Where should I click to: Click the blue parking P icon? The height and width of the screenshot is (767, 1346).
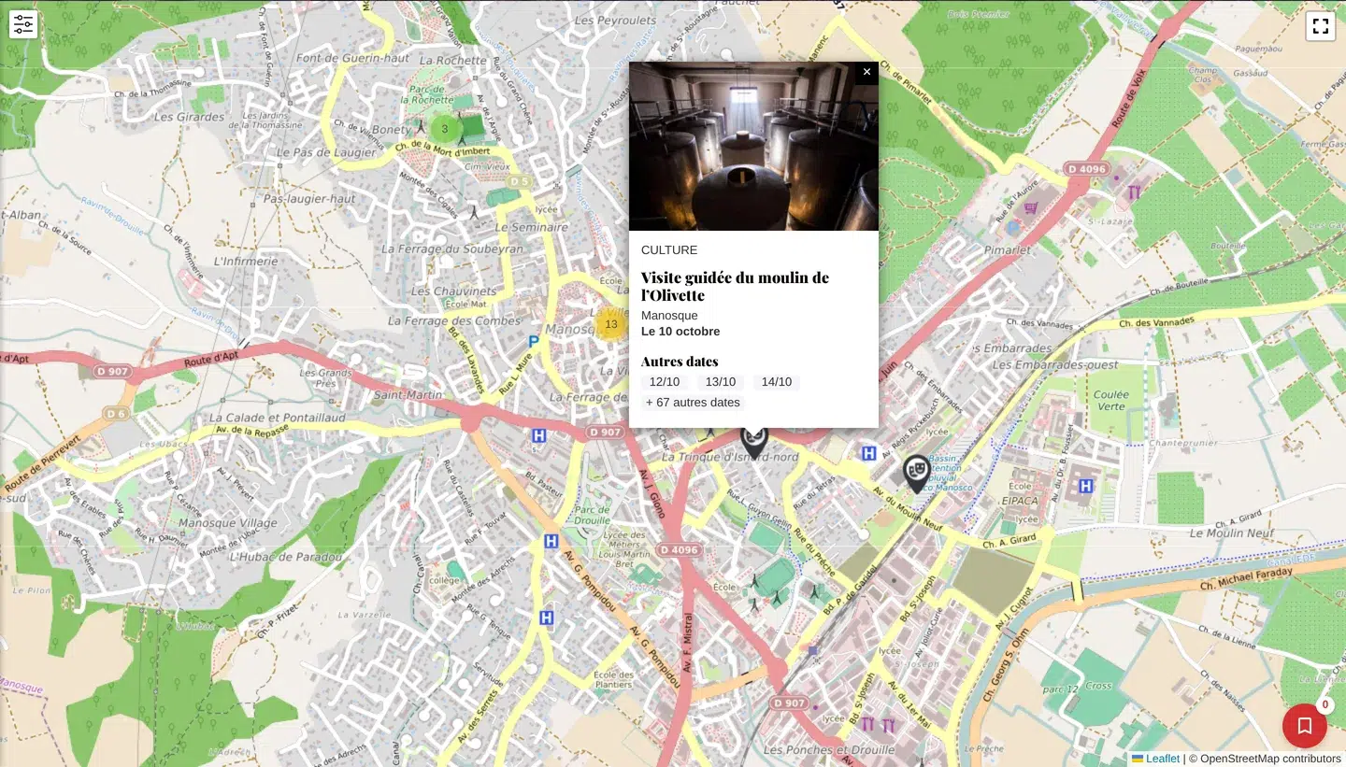[x=534, y=342]
